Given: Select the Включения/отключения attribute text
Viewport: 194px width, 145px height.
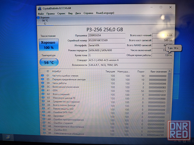Looking at the screenshot, I should (x=66, y=87).
